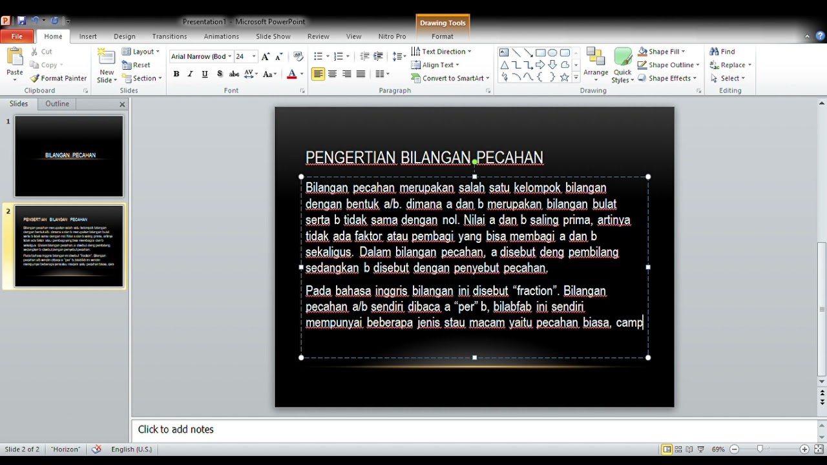Choose the triangle shape
Image resolution: width=827 pixels, height=465 pixels.
coord(504,65)
